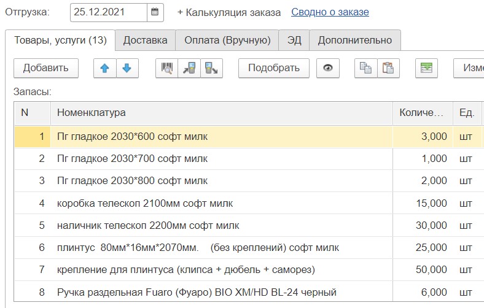Click quantity 25,000 for плинтус

423,248
